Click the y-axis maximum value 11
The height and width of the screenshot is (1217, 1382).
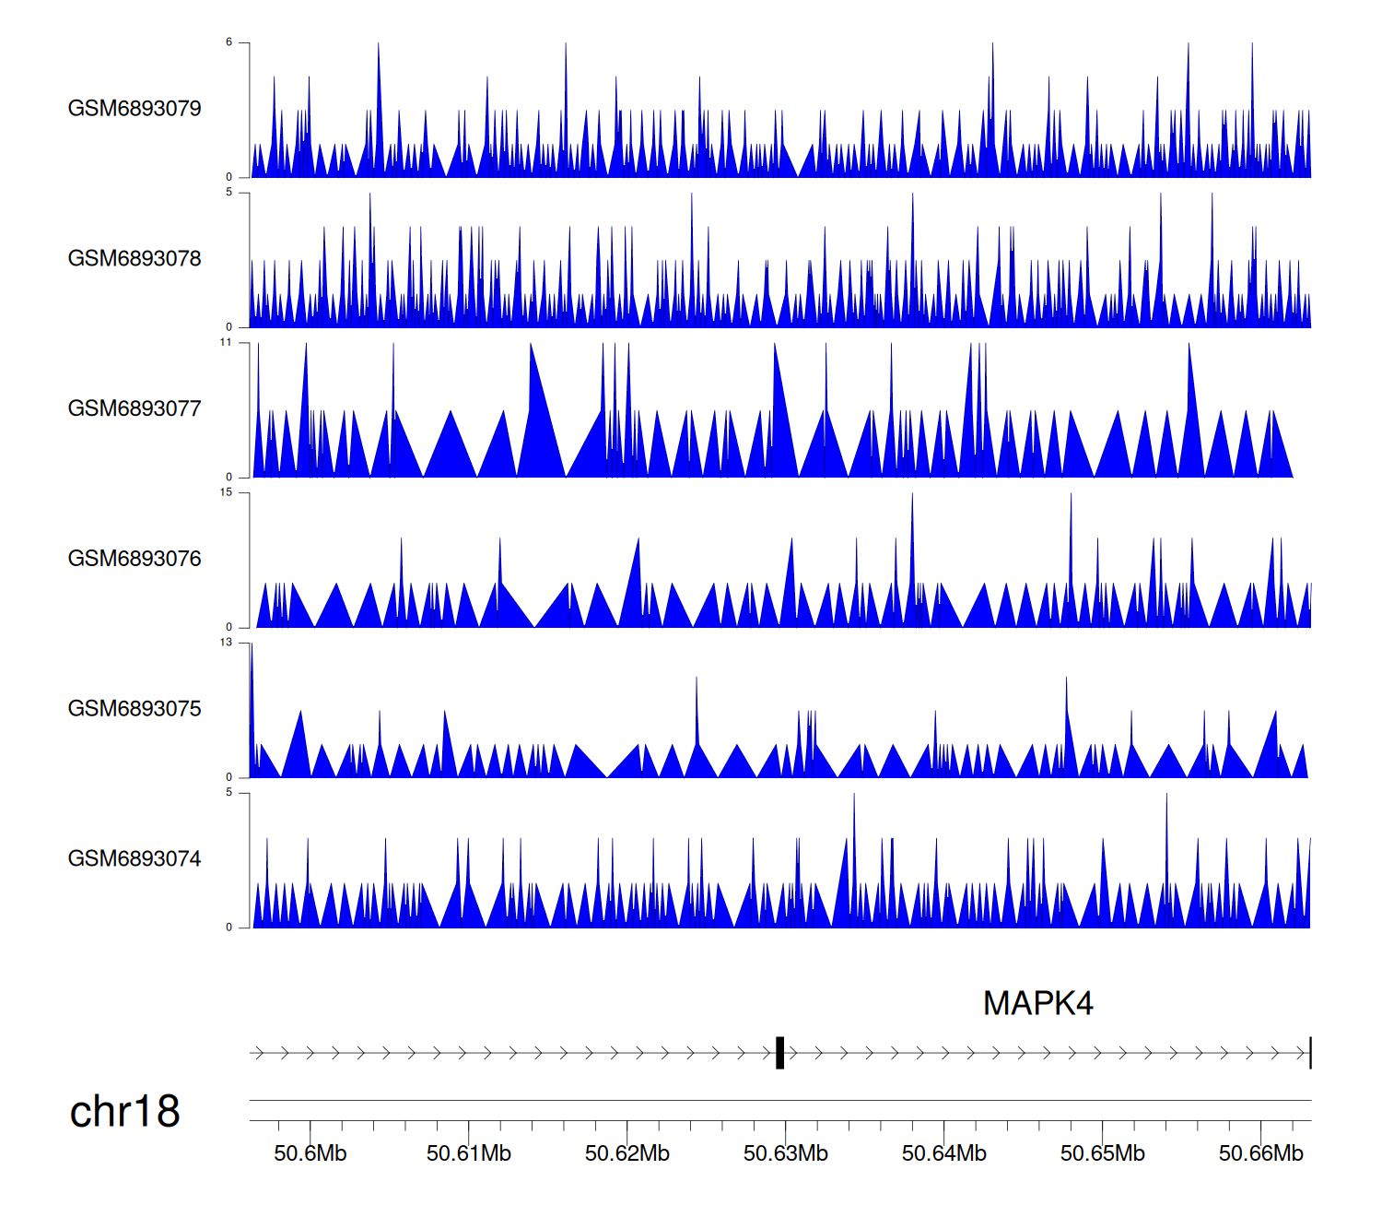pos(226,342)
